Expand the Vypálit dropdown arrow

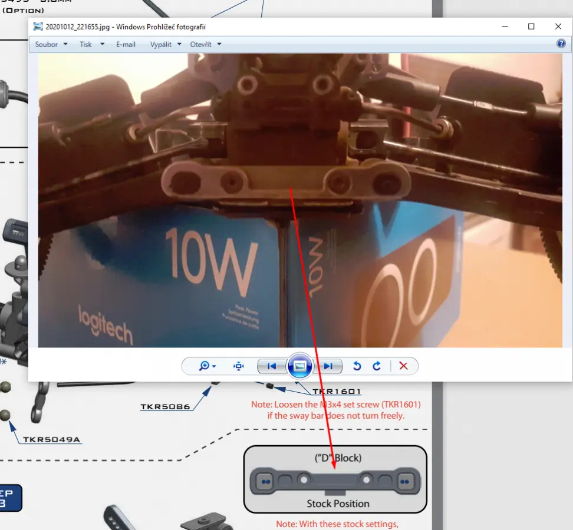tap(179, 44)
